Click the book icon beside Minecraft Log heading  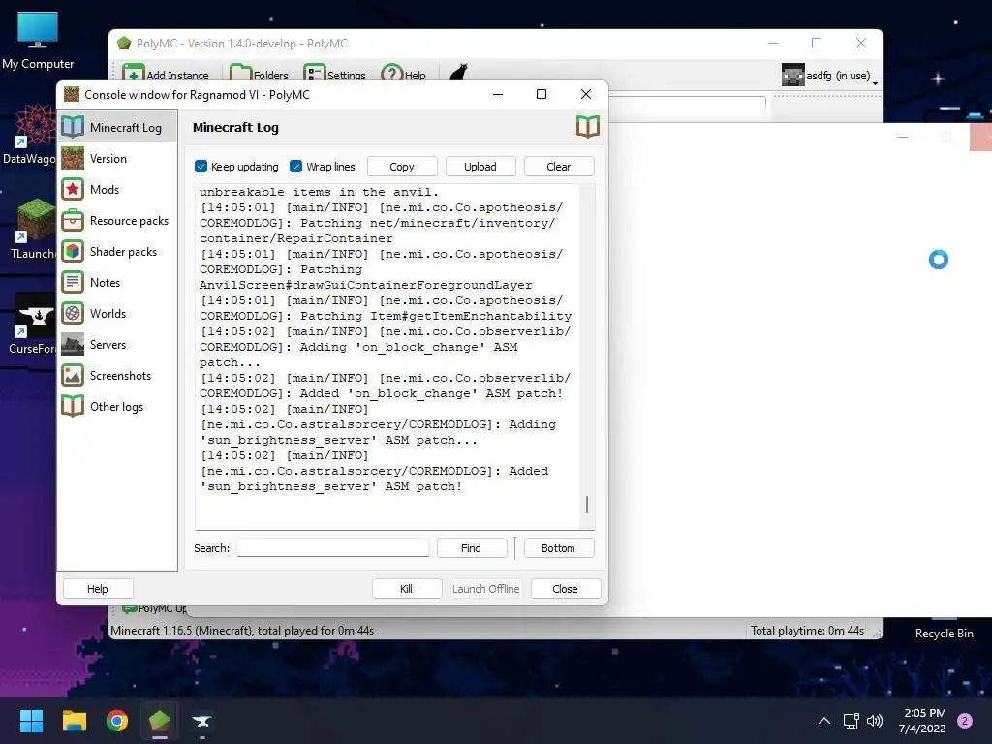coord(588,127)
